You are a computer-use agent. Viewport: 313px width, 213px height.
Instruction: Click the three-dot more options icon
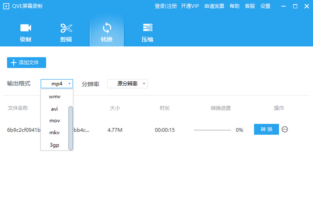point(285,129)
